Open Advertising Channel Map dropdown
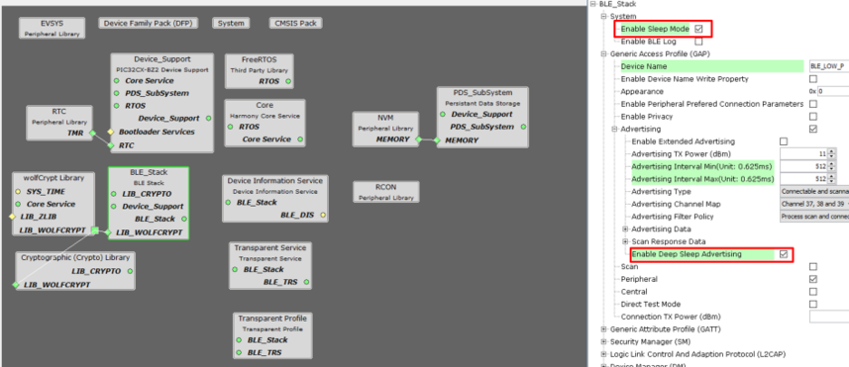849x367 pixels. [x=814, y=205]
